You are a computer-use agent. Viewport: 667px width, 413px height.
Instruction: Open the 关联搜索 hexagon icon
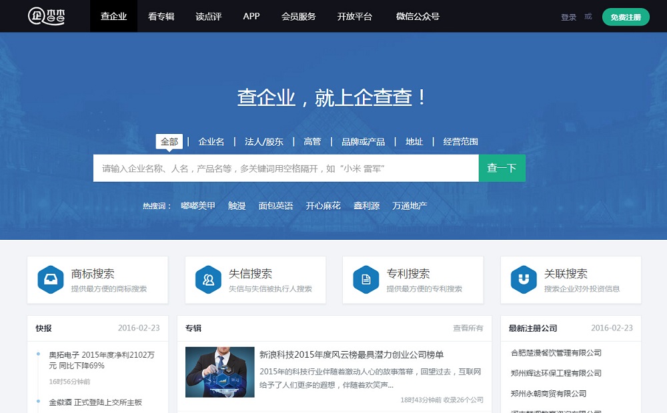524,280
